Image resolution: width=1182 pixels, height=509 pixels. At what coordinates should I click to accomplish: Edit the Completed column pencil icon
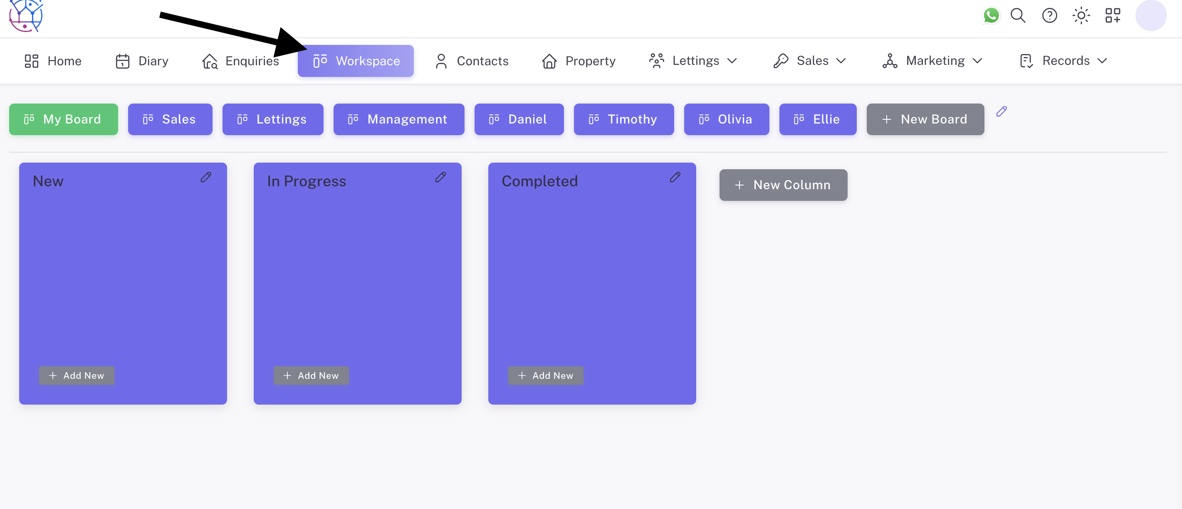pos(675,177)
